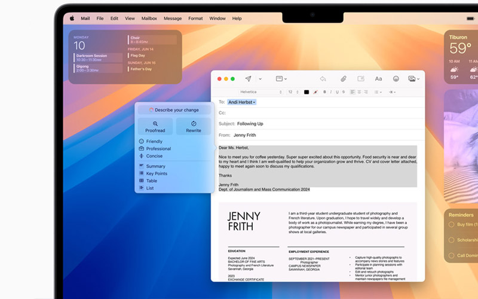Click Qigong event in calendar widget
The height and width of the screenshot is (299, 478).
[x=98, y=68]
